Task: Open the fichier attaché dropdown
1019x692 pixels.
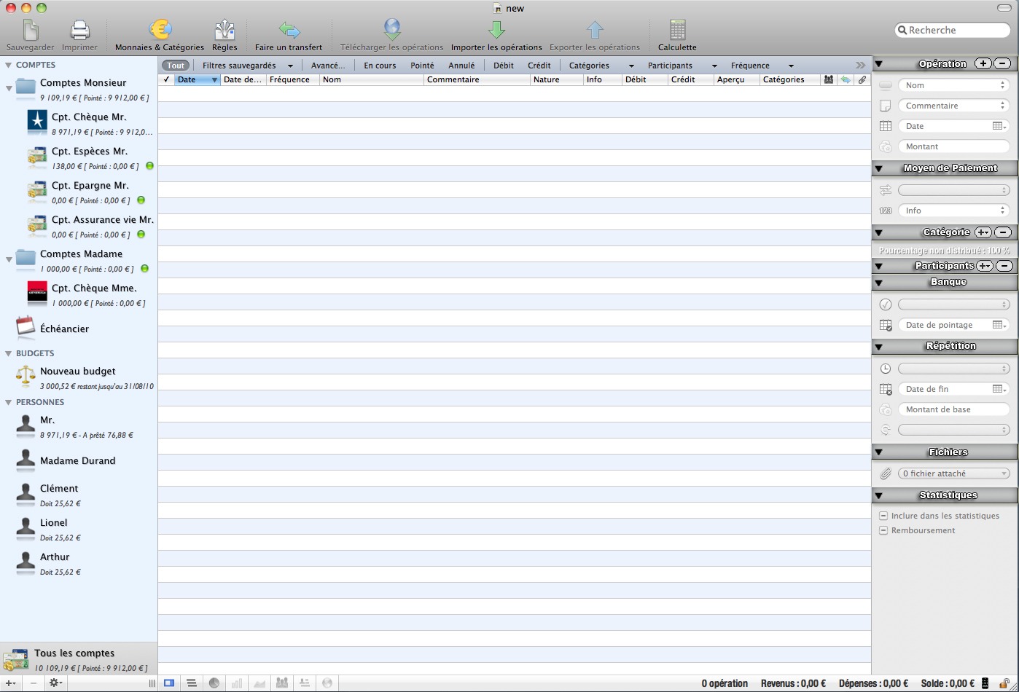Action: 953,473
